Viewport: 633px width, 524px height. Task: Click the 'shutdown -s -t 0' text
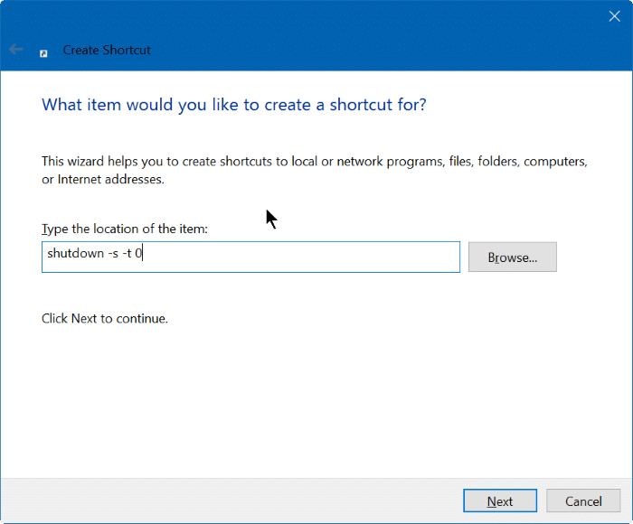tap(94, 253)
